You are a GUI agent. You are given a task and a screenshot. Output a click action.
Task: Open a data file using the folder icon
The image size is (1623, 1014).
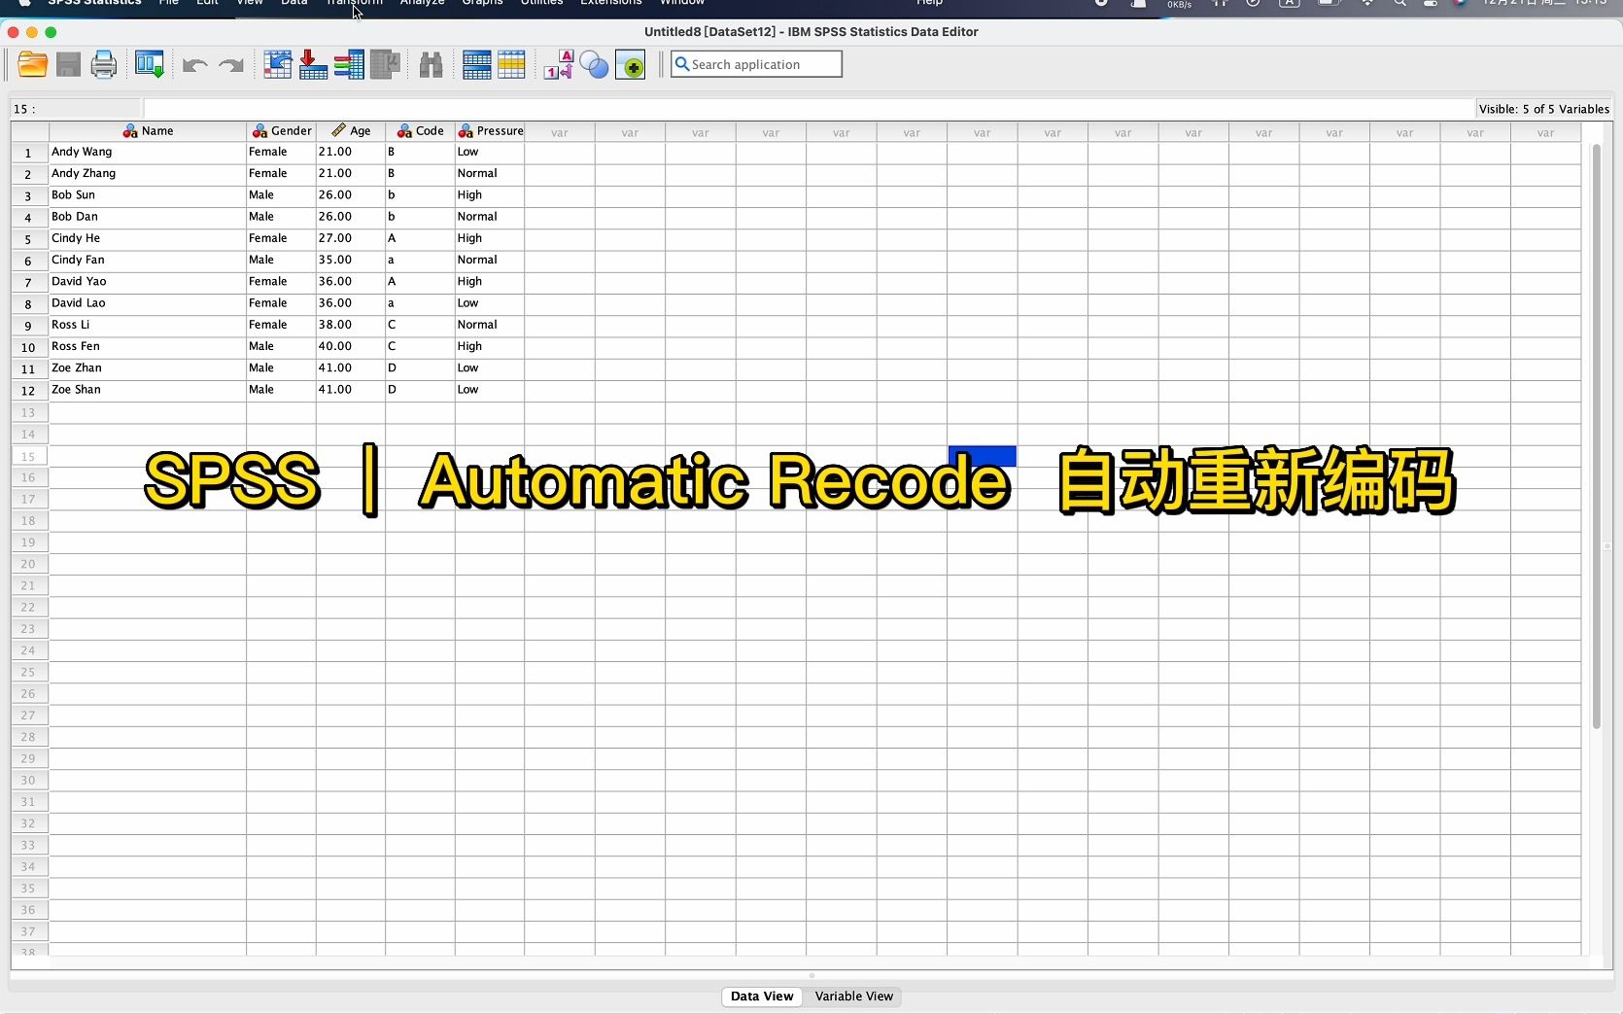(31, 64)
